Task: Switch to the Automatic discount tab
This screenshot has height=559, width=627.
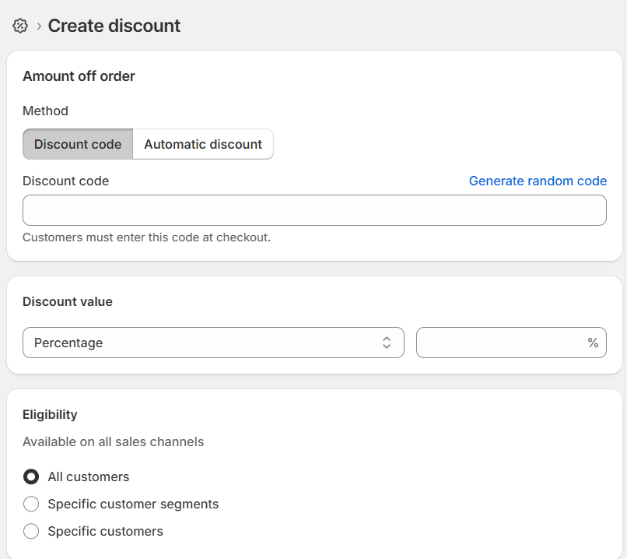Action: (203, 144)
